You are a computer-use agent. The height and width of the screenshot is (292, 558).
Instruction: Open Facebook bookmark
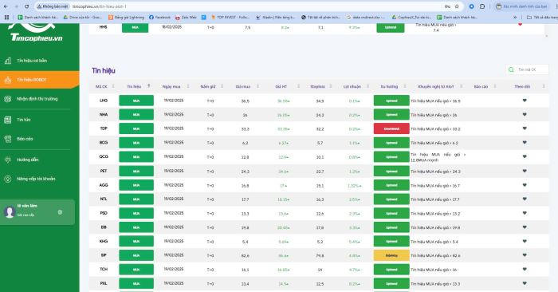point(159,17)
